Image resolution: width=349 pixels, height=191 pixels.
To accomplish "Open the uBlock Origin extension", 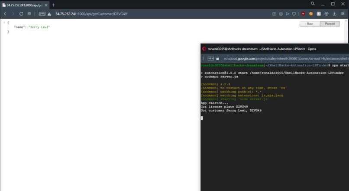I will pyautogui.click(x=303, y=14).
